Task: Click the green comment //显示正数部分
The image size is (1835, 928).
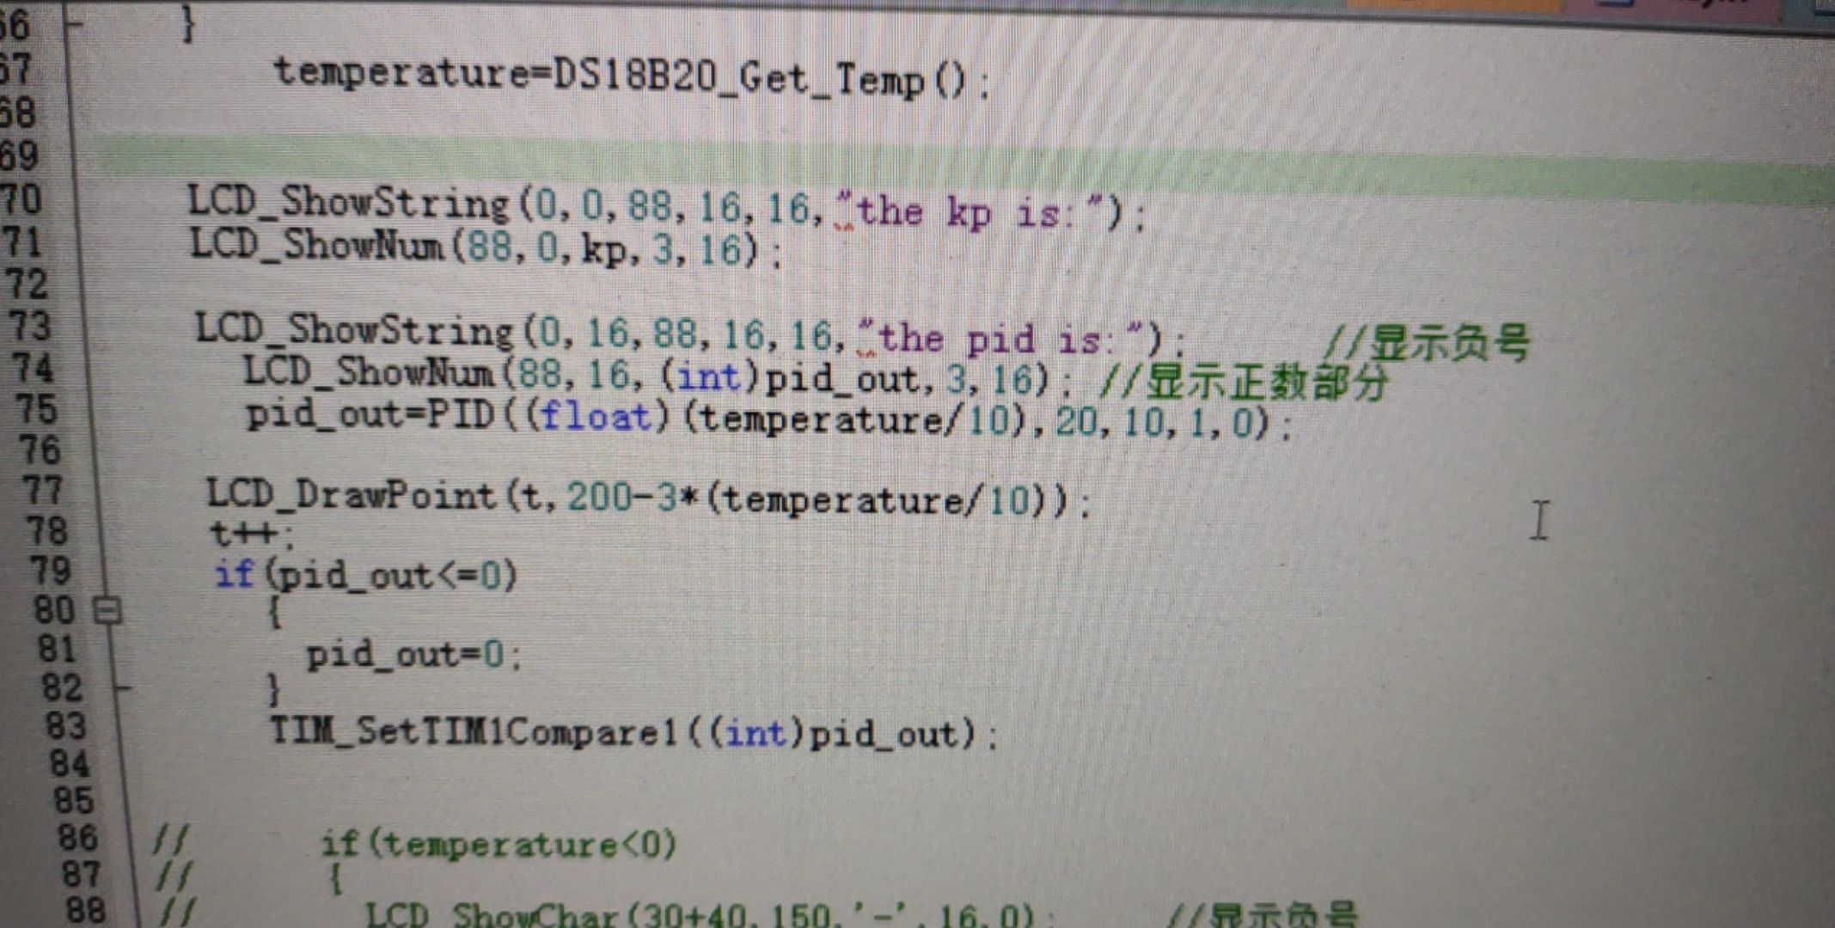Action: (x=1244, y=382)
